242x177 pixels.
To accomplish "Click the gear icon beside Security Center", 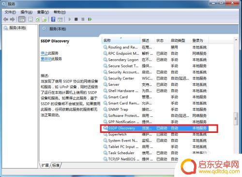I will pyautogui.click(x=106, y=79).
